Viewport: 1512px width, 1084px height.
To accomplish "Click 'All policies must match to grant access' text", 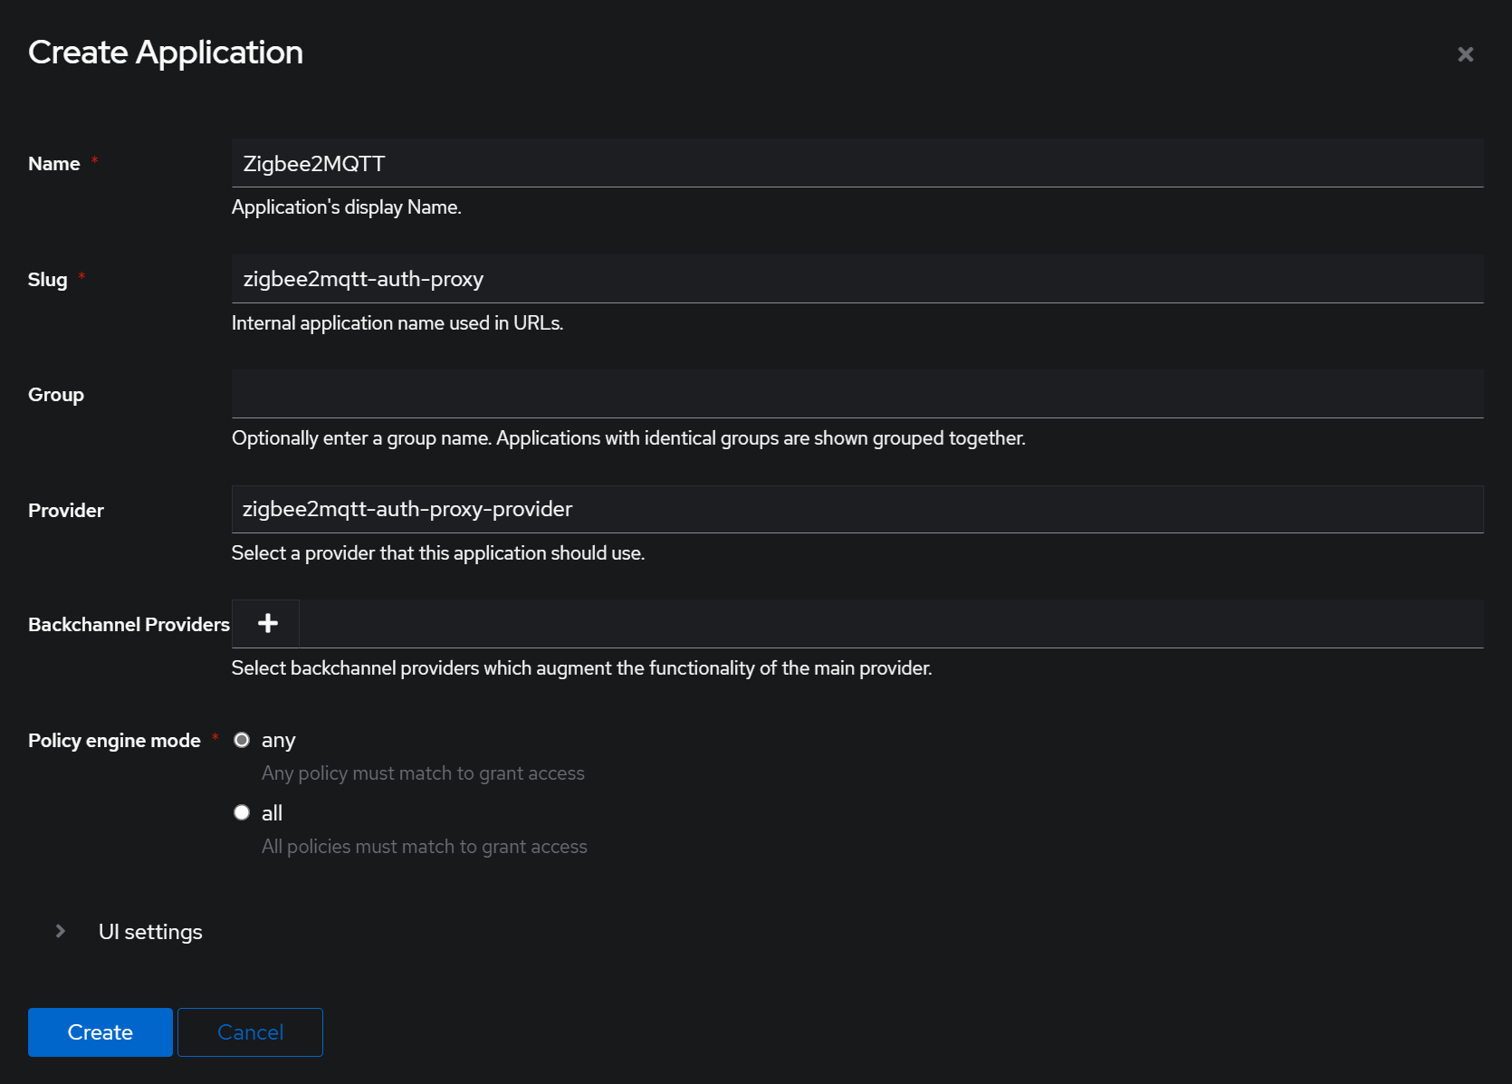I will pyautogui.click(x=425, y=847).
